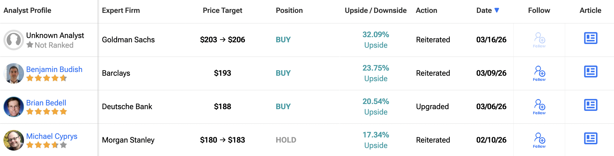Open the Deutsche Bank article icon
This screenshot has width=614, height=156.
click(x=591, y=105)
